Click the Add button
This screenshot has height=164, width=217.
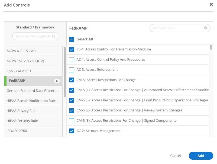click(201, 156)
